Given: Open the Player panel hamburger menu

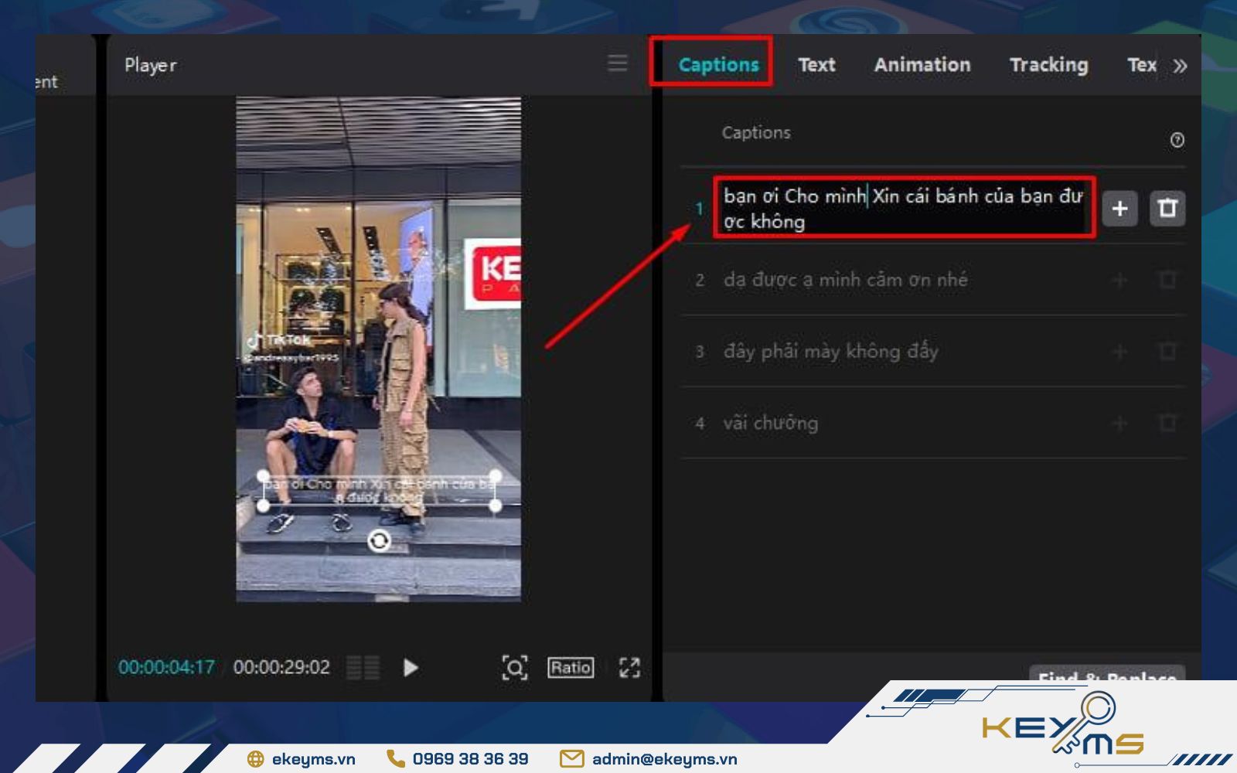Looking at the screenshot, I should point(617,63).
